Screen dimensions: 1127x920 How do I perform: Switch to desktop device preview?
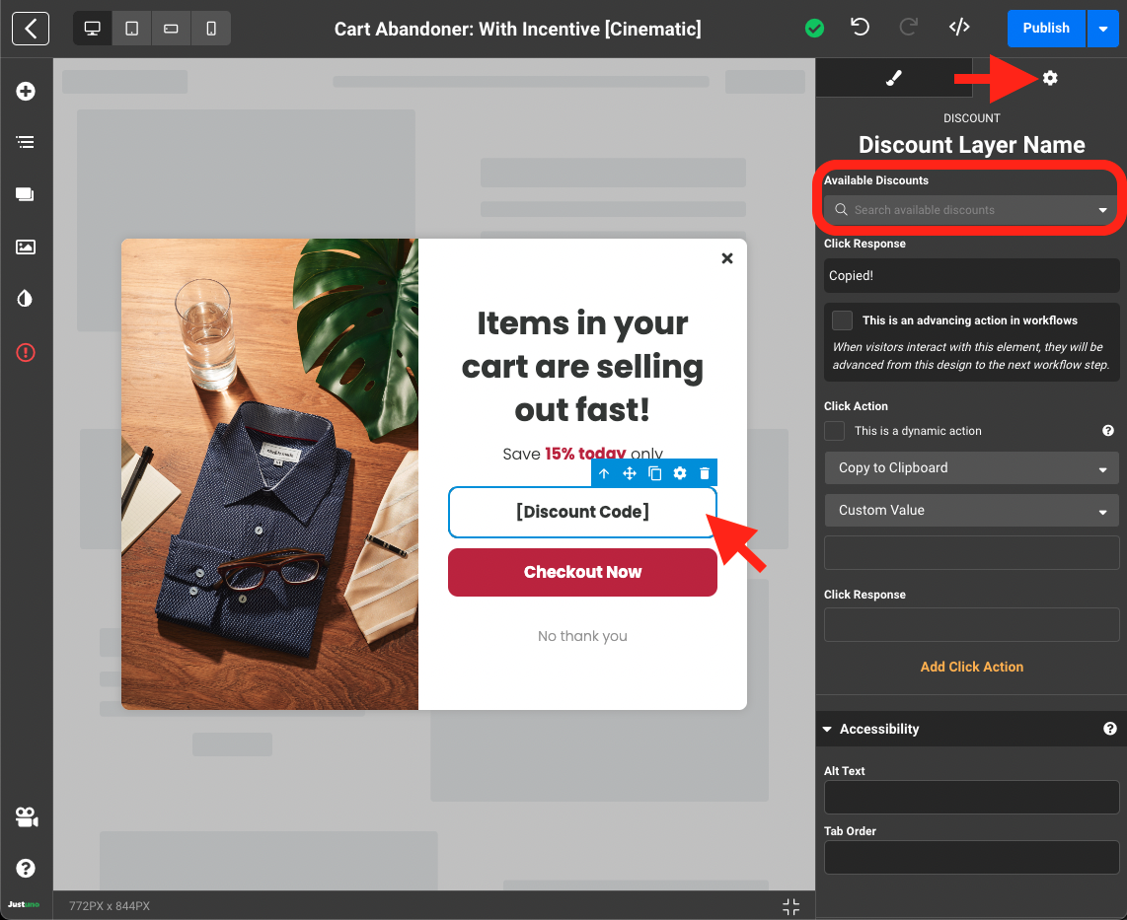coord(93,29)
